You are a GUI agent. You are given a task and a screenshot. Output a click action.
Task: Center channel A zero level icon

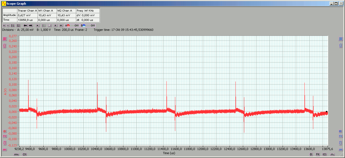click(x=4, y=131)
